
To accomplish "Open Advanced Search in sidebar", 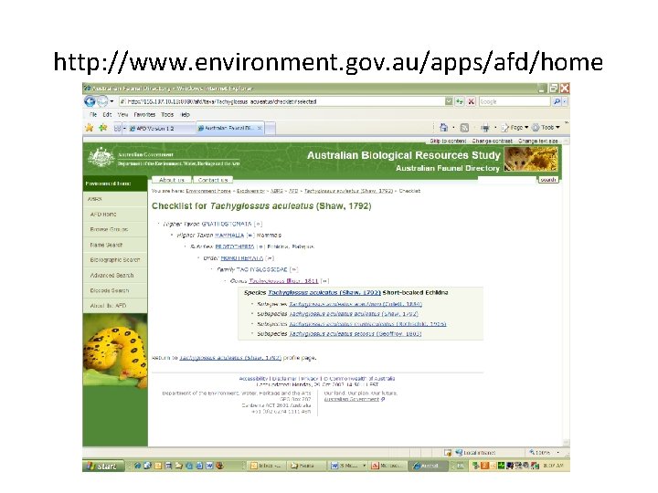I will tap(115, 276).
